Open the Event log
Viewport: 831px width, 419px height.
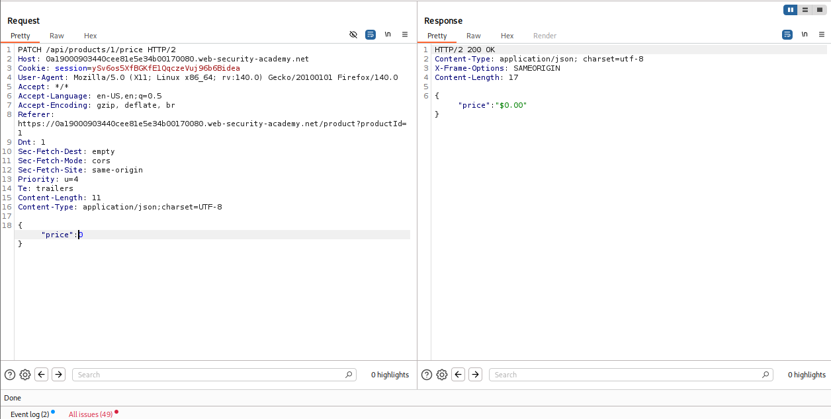(30, 414)
